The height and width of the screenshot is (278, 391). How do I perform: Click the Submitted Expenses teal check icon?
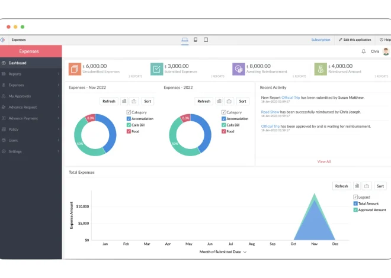pyautogui.click(x=156, y=69)
